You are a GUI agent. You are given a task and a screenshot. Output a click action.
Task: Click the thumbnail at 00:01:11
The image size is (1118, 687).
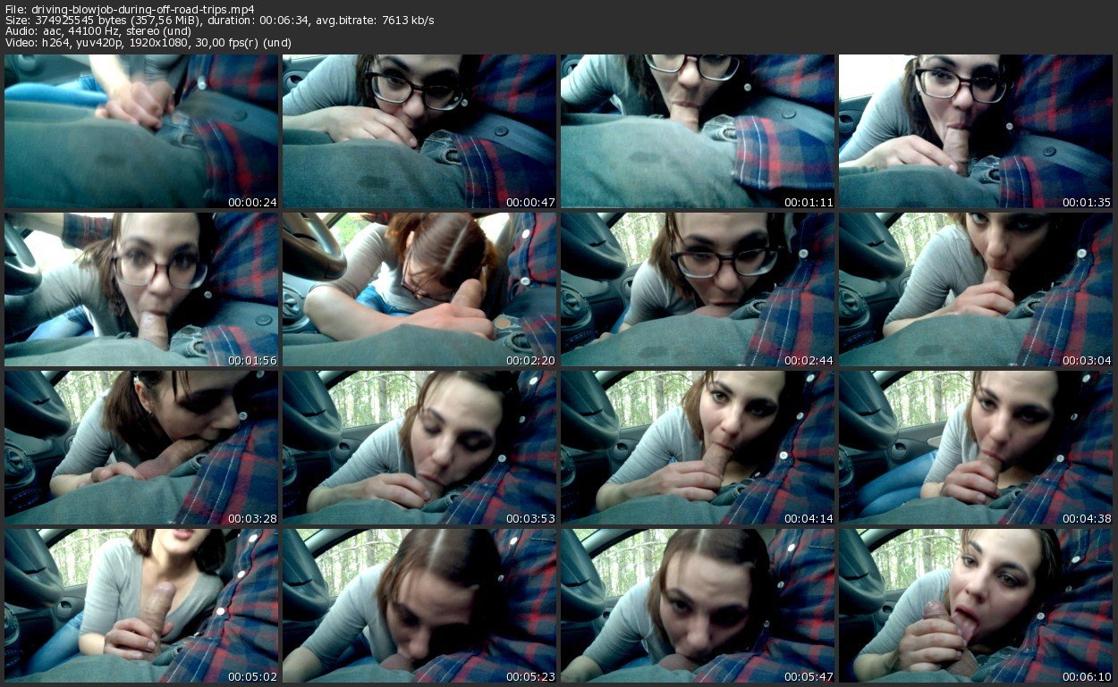pyautogui.click(x=698, y=131)
